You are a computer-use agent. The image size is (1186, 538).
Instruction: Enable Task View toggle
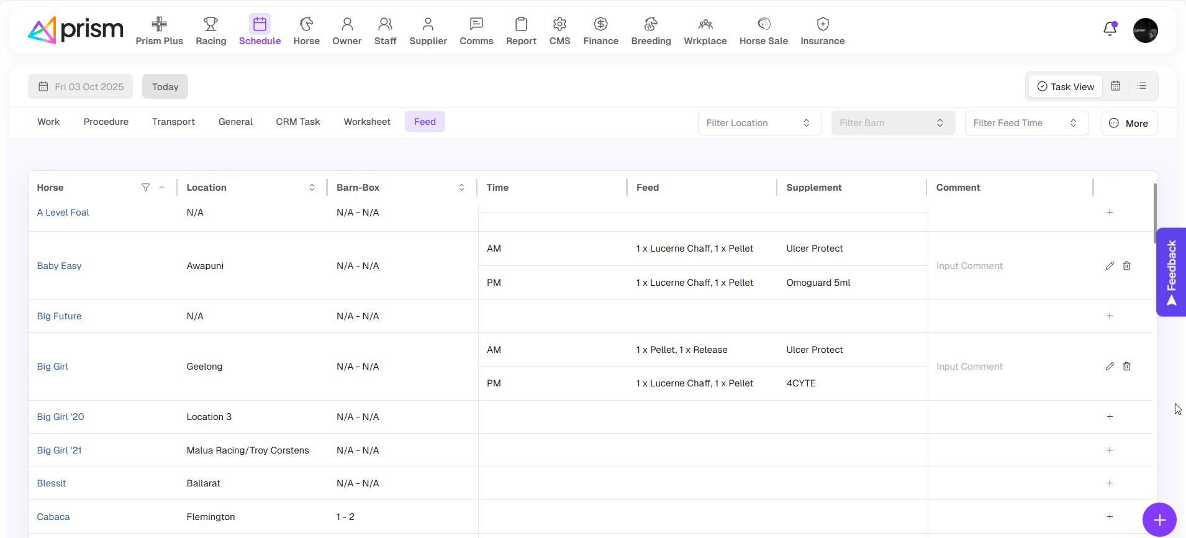click(x=1066, y=87)
